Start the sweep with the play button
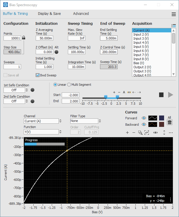 click(171, 95)
